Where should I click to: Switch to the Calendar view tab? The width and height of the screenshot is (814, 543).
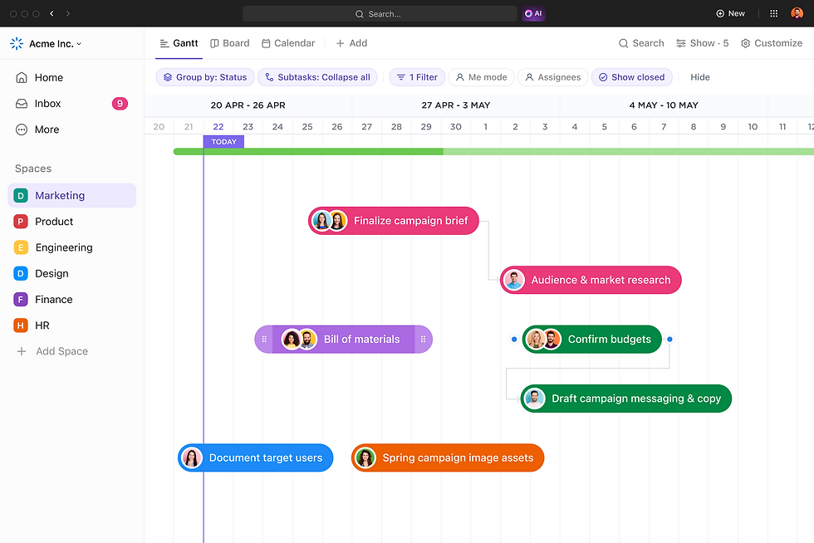287,43
